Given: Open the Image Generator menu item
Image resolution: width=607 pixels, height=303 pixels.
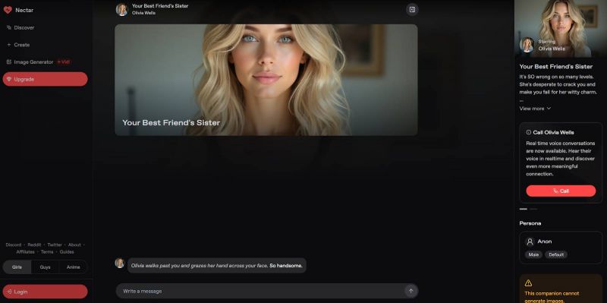Looking at the screenshot, I should 33,62.
